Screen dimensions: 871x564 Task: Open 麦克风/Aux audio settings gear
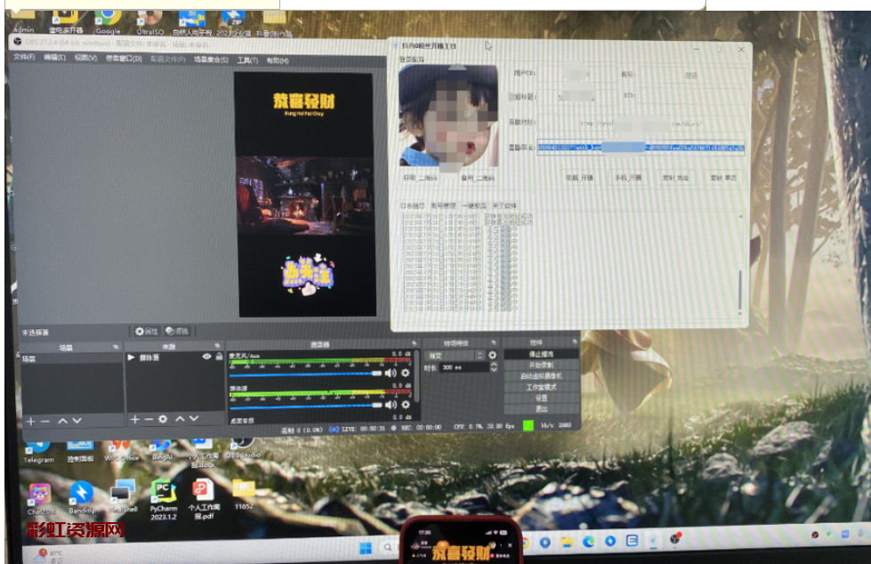406,373
